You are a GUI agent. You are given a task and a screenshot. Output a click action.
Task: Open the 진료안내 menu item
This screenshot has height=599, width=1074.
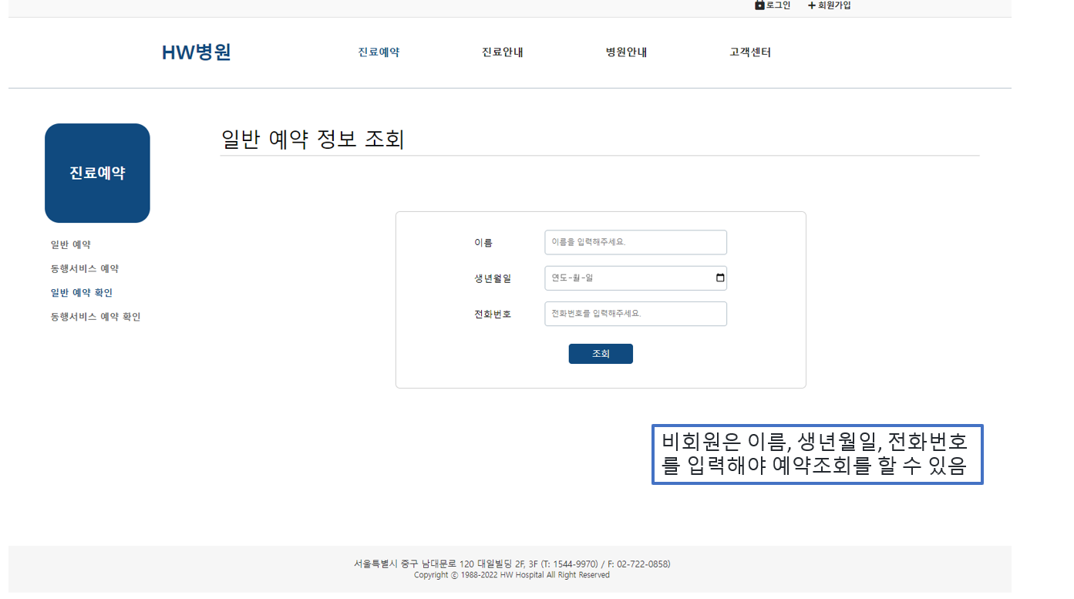(501, 52)
